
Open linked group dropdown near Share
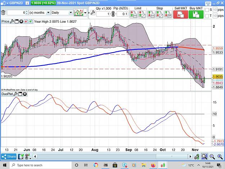[x=31, y=159]
